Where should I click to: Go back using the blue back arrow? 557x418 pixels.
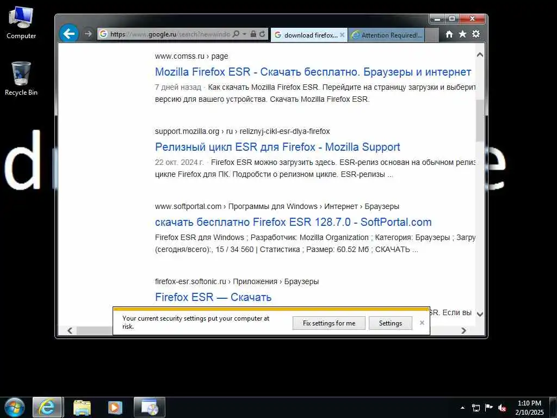click(69, 34)
